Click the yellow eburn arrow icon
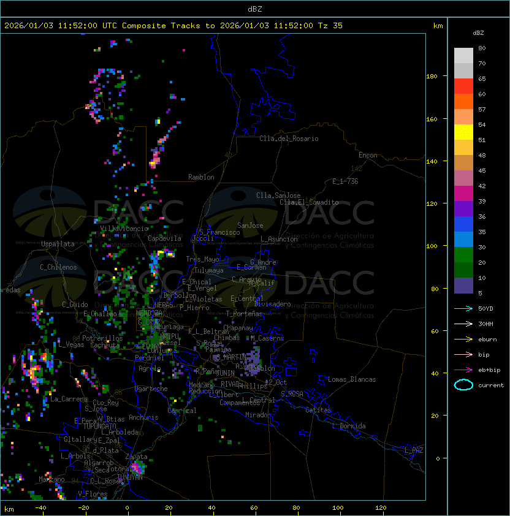This screenshot has height=516, width=510. [x=463, y=340]
